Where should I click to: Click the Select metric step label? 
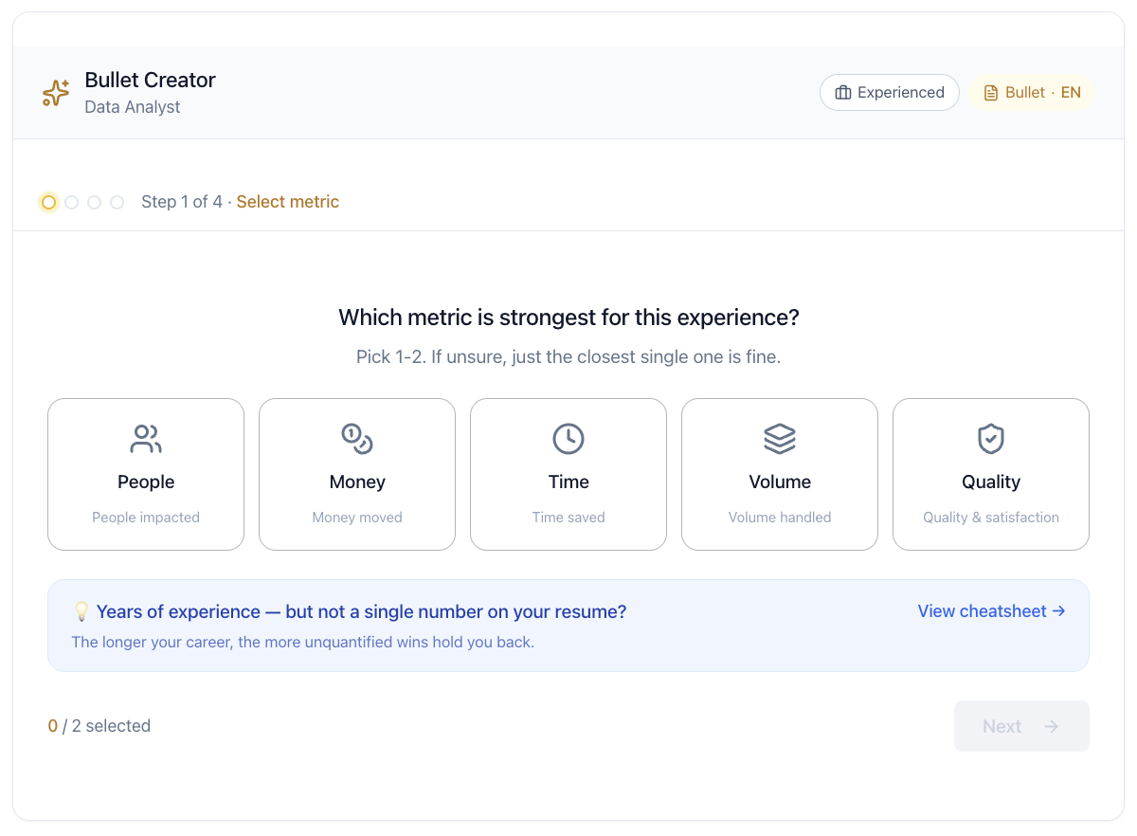coord(288,202)
